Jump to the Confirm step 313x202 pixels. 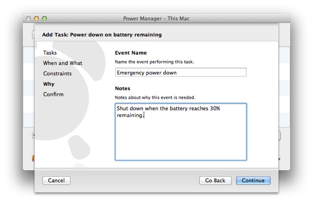tap(53, 94)
